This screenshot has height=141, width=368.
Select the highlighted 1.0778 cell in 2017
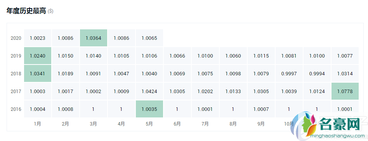pos(345,91)
